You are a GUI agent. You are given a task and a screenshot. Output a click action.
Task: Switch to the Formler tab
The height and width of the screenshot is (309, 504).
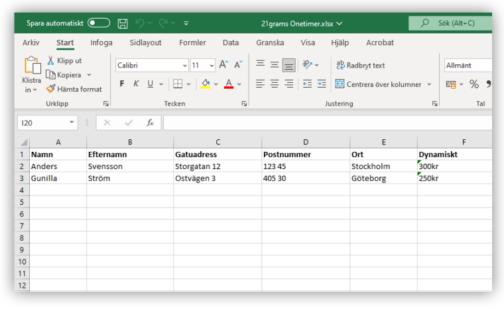(192, 42)
